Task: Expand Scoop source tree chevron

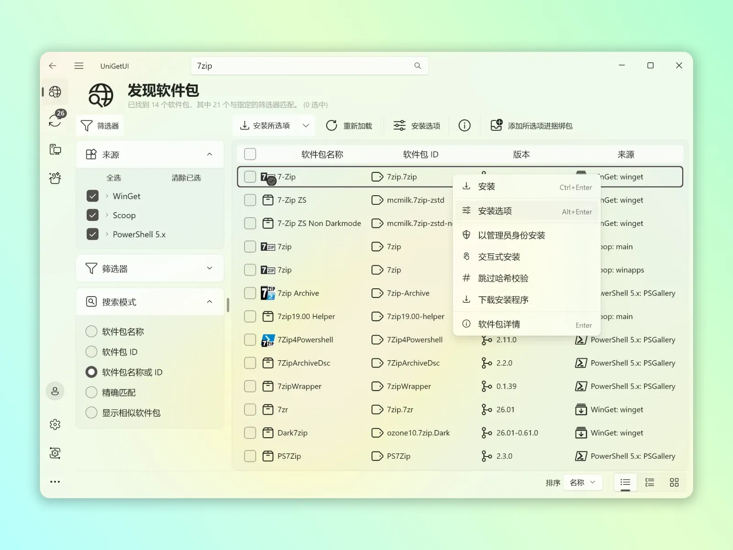Action: pyautogui.click(x=107, y=215)
